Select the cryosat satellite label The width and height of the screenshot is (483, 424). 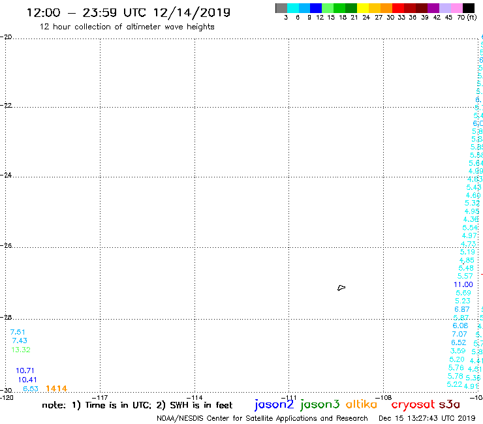pos(413,404)
